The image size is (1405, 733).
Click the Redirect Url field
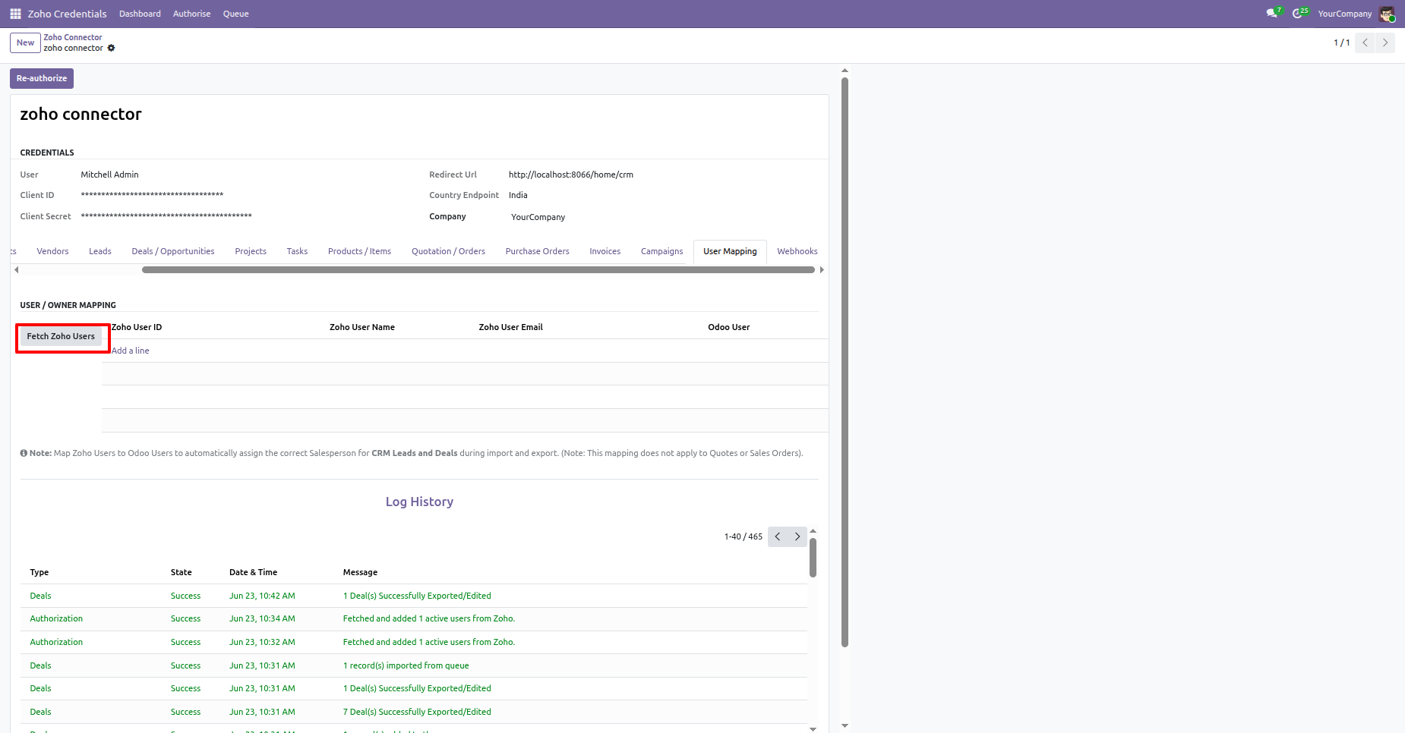pyautogui.click(x=571, y=175)
